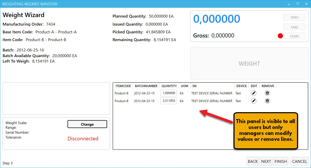Screen dimensions: 311x168
Task: Select Product-B cell in the second table row
Action: tap(122, 101)
